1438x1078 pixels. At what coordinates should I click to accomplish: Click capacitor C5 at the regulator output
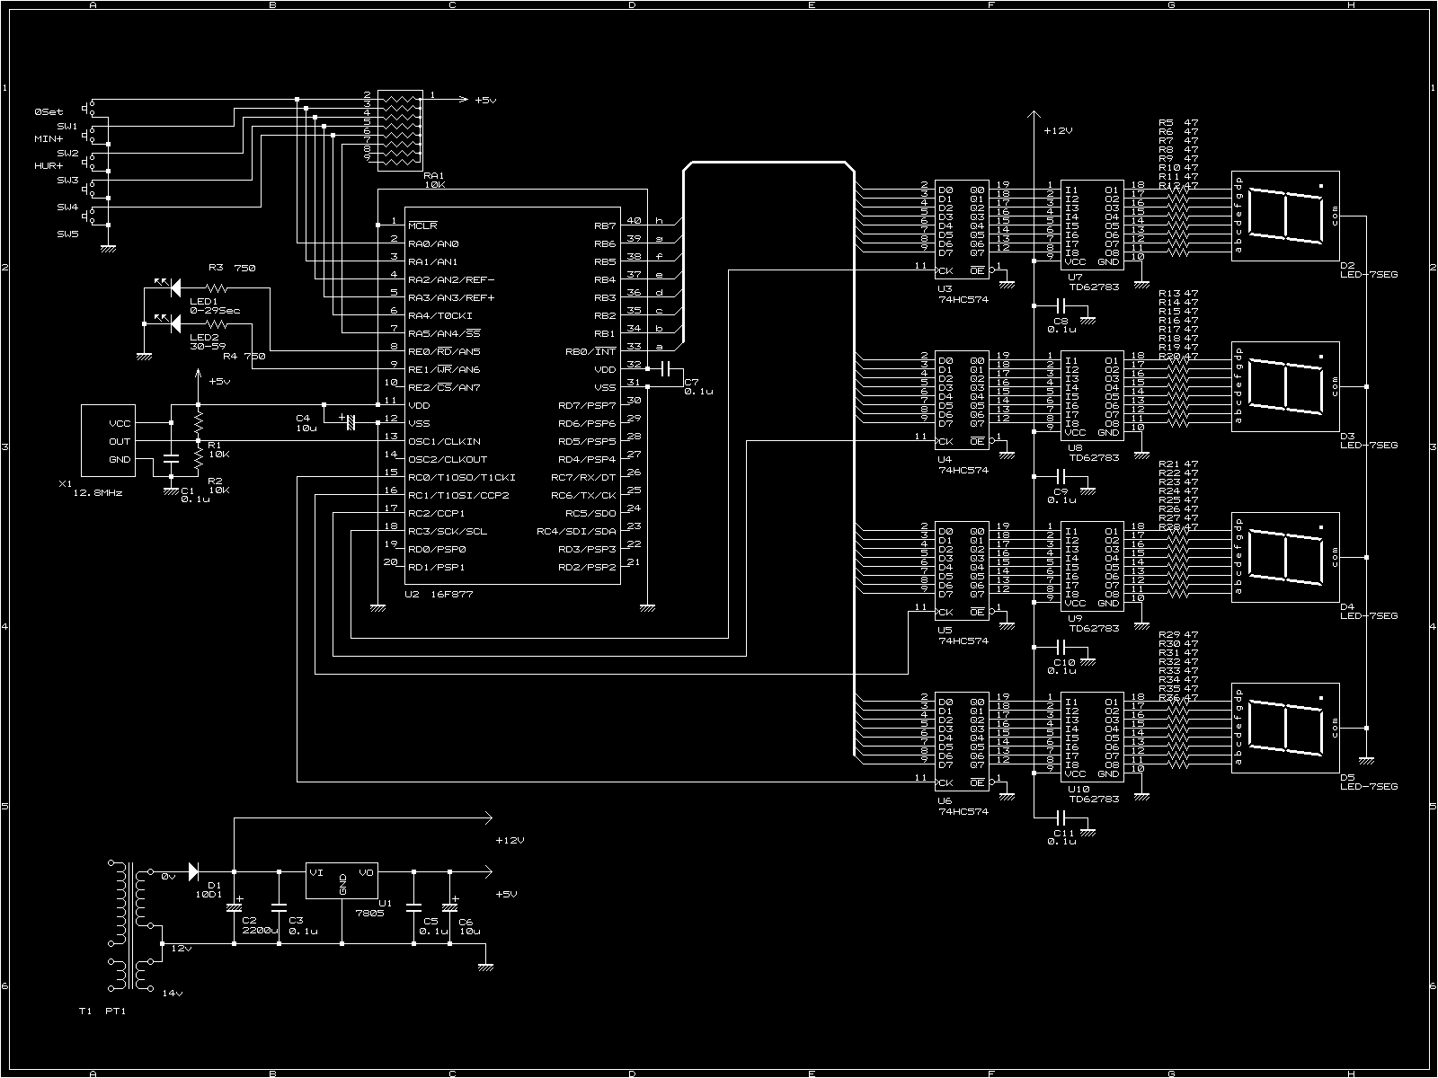click(413, 907)
